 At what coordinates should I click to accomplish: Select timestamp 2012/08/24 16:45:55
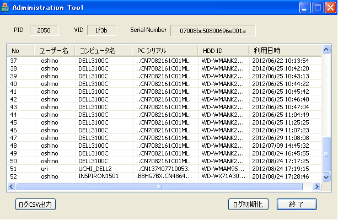[x=281, y=154]
